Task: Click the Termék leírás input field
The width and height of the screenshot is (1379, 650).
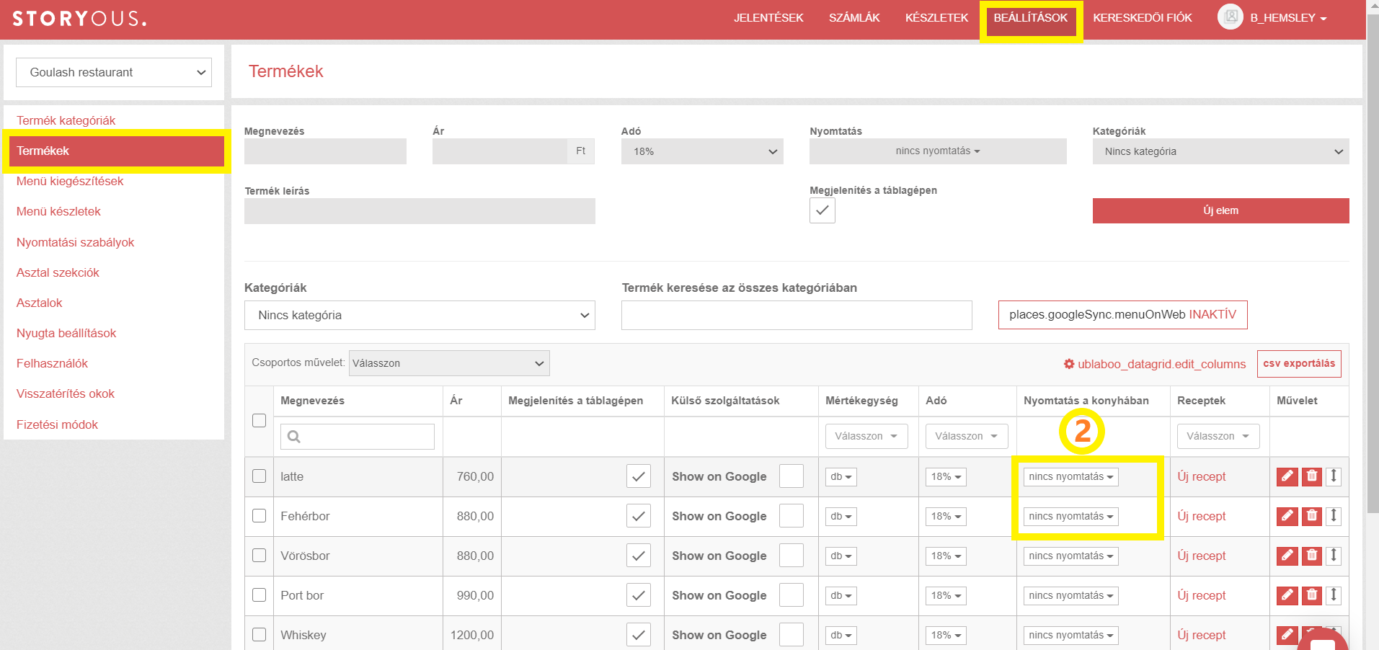Action: tap(420, 211)
